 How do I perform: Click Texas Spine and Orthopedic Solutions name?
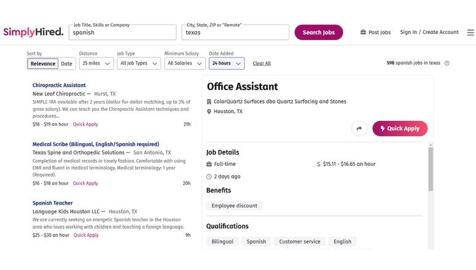point(79,153)
